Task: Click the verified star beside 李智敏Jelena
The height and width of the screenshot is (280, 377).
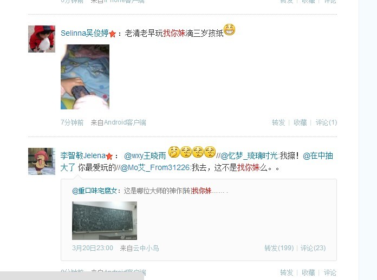Action: [x=109, y=156]
